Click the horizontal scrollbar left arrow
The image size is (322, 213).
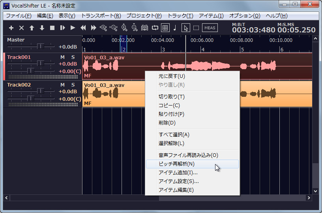click(6, 198)
